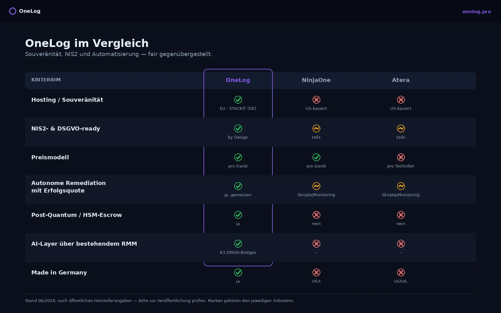Click NinjaOne's orange partial icon for Autonome Remediation
Image resolution: width=501 pixels, height=313 pixels.
coord(316,186)
